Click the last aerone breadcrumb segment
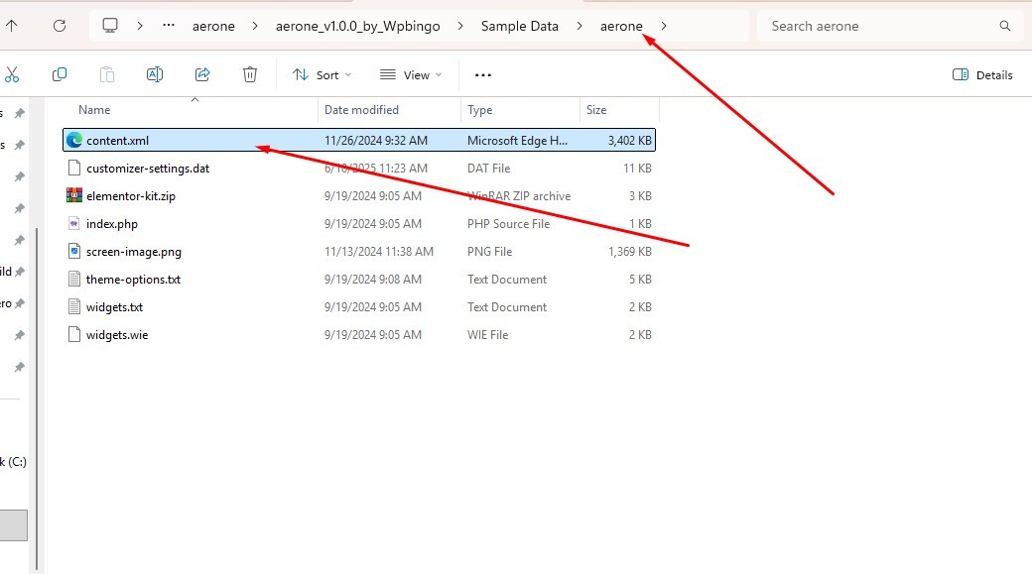 (x=620, y=27)
